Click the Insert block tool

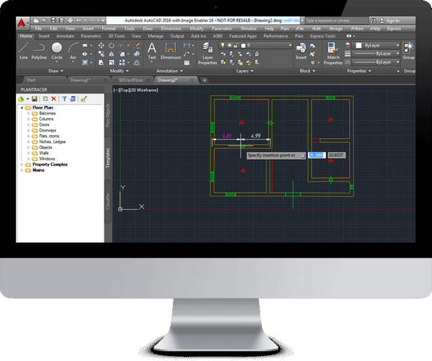(x=301, y=51)
